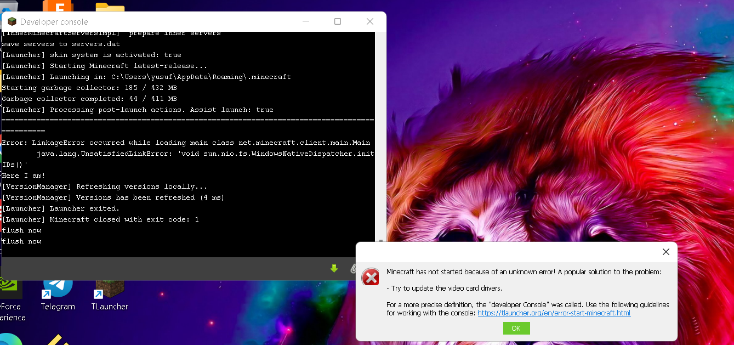Image resolution: width=734 pixels, height=345 pixels.
Task: Select the orange F application icon on desktop
Action: click(57, 7)
